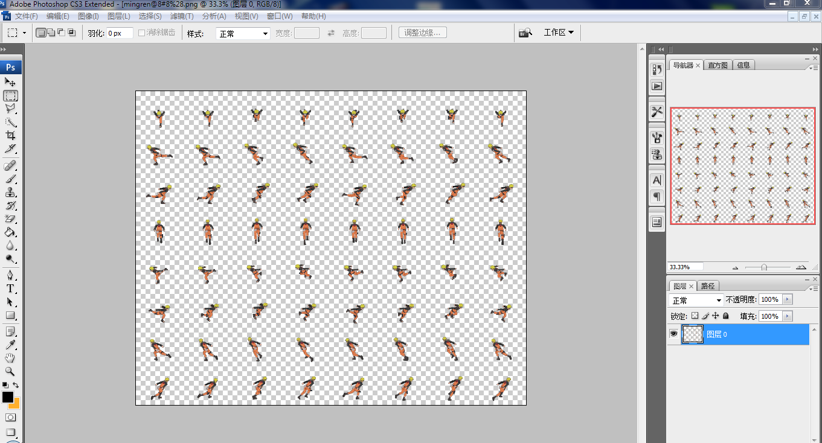
Task: Select the Paint Bucket tool
Action: click(10, 232)
